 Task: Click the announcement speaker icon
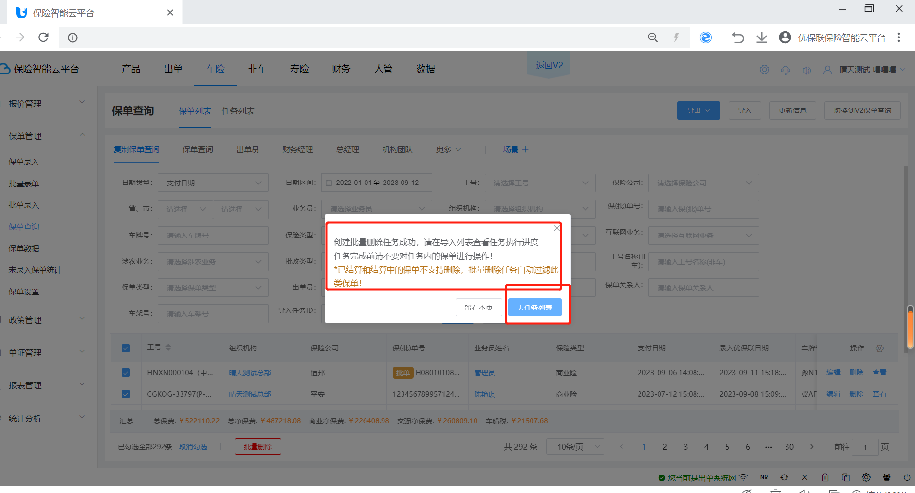pyautogui.click(x=806, y=70)
